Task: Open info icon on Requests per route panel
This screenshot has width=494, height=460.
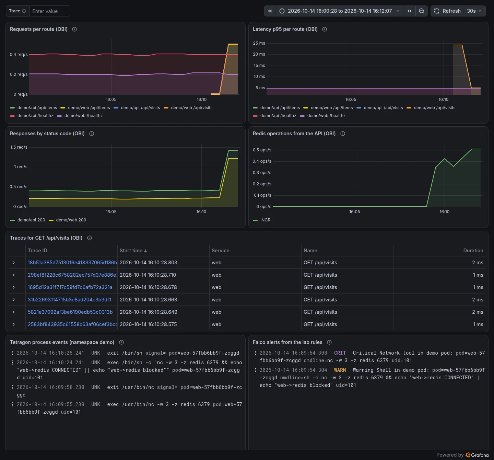Action: tap(74, 29)
